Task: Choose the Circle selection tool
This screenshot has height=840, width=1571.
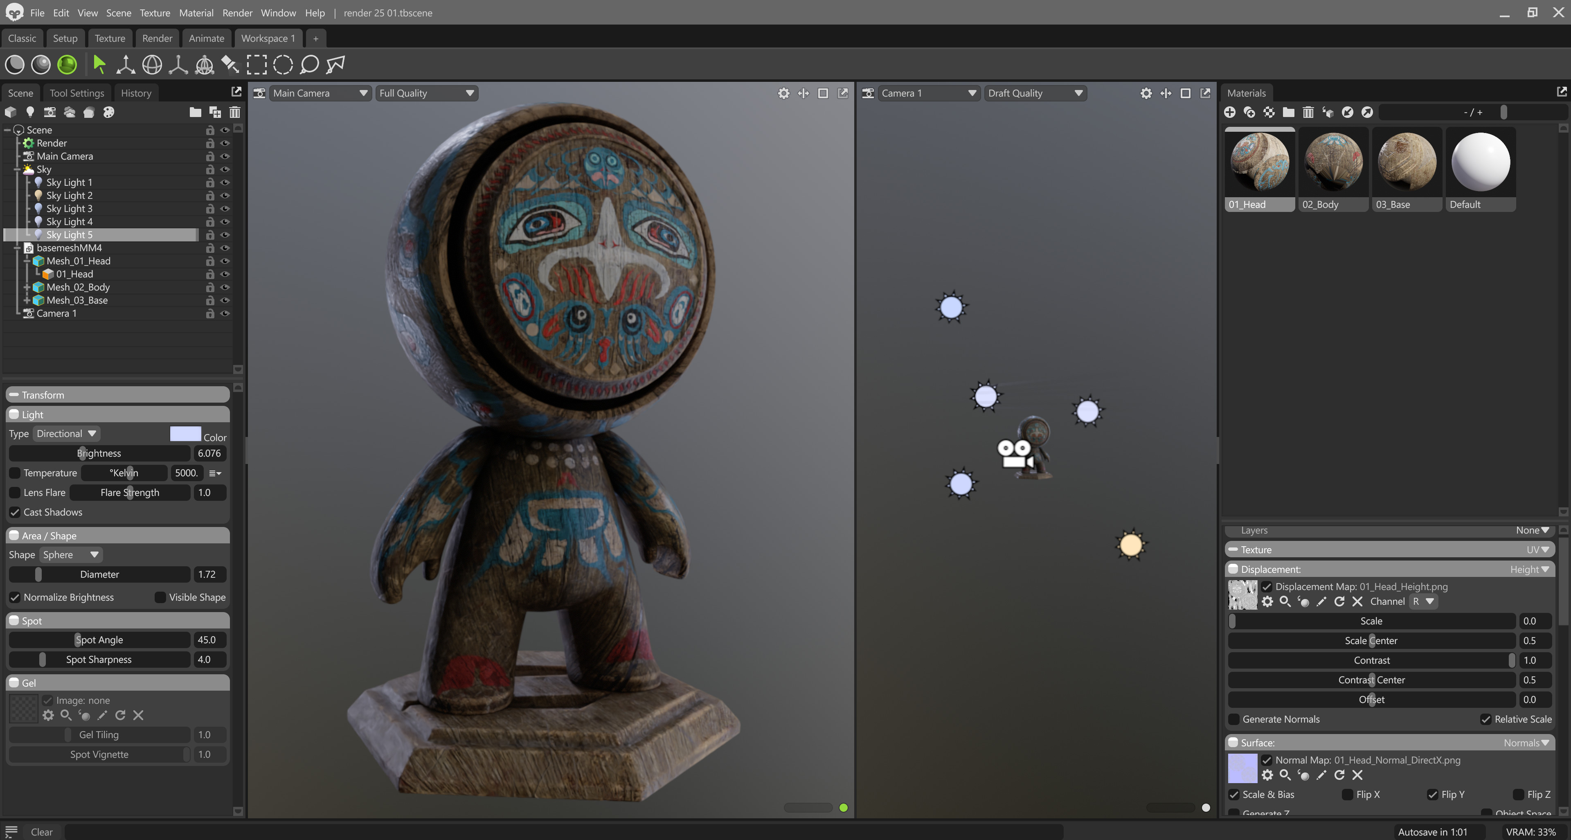Action: pyautogui.click(x=283, y=64)
